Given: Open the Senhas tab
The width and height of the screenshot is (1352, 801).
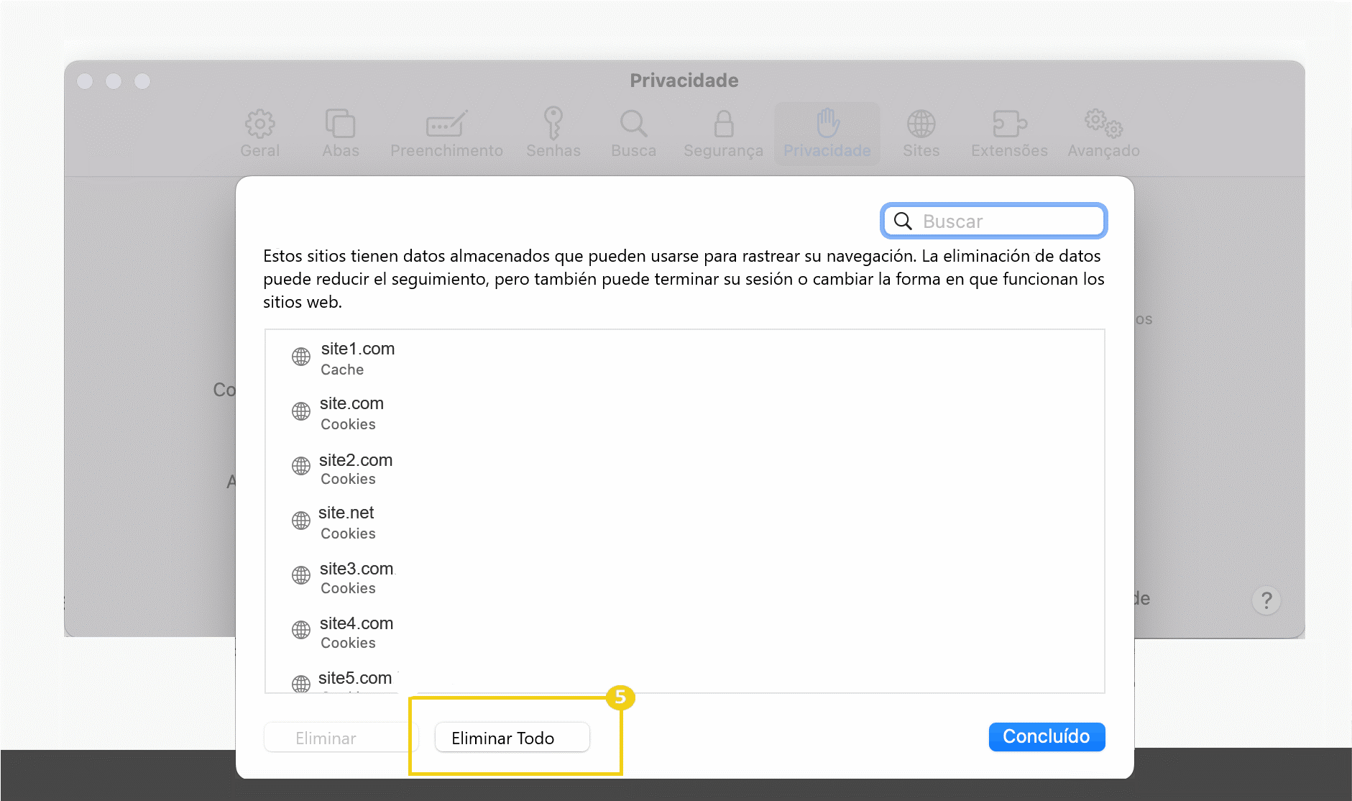Looking at the screenshot, I should coord(553,134).
